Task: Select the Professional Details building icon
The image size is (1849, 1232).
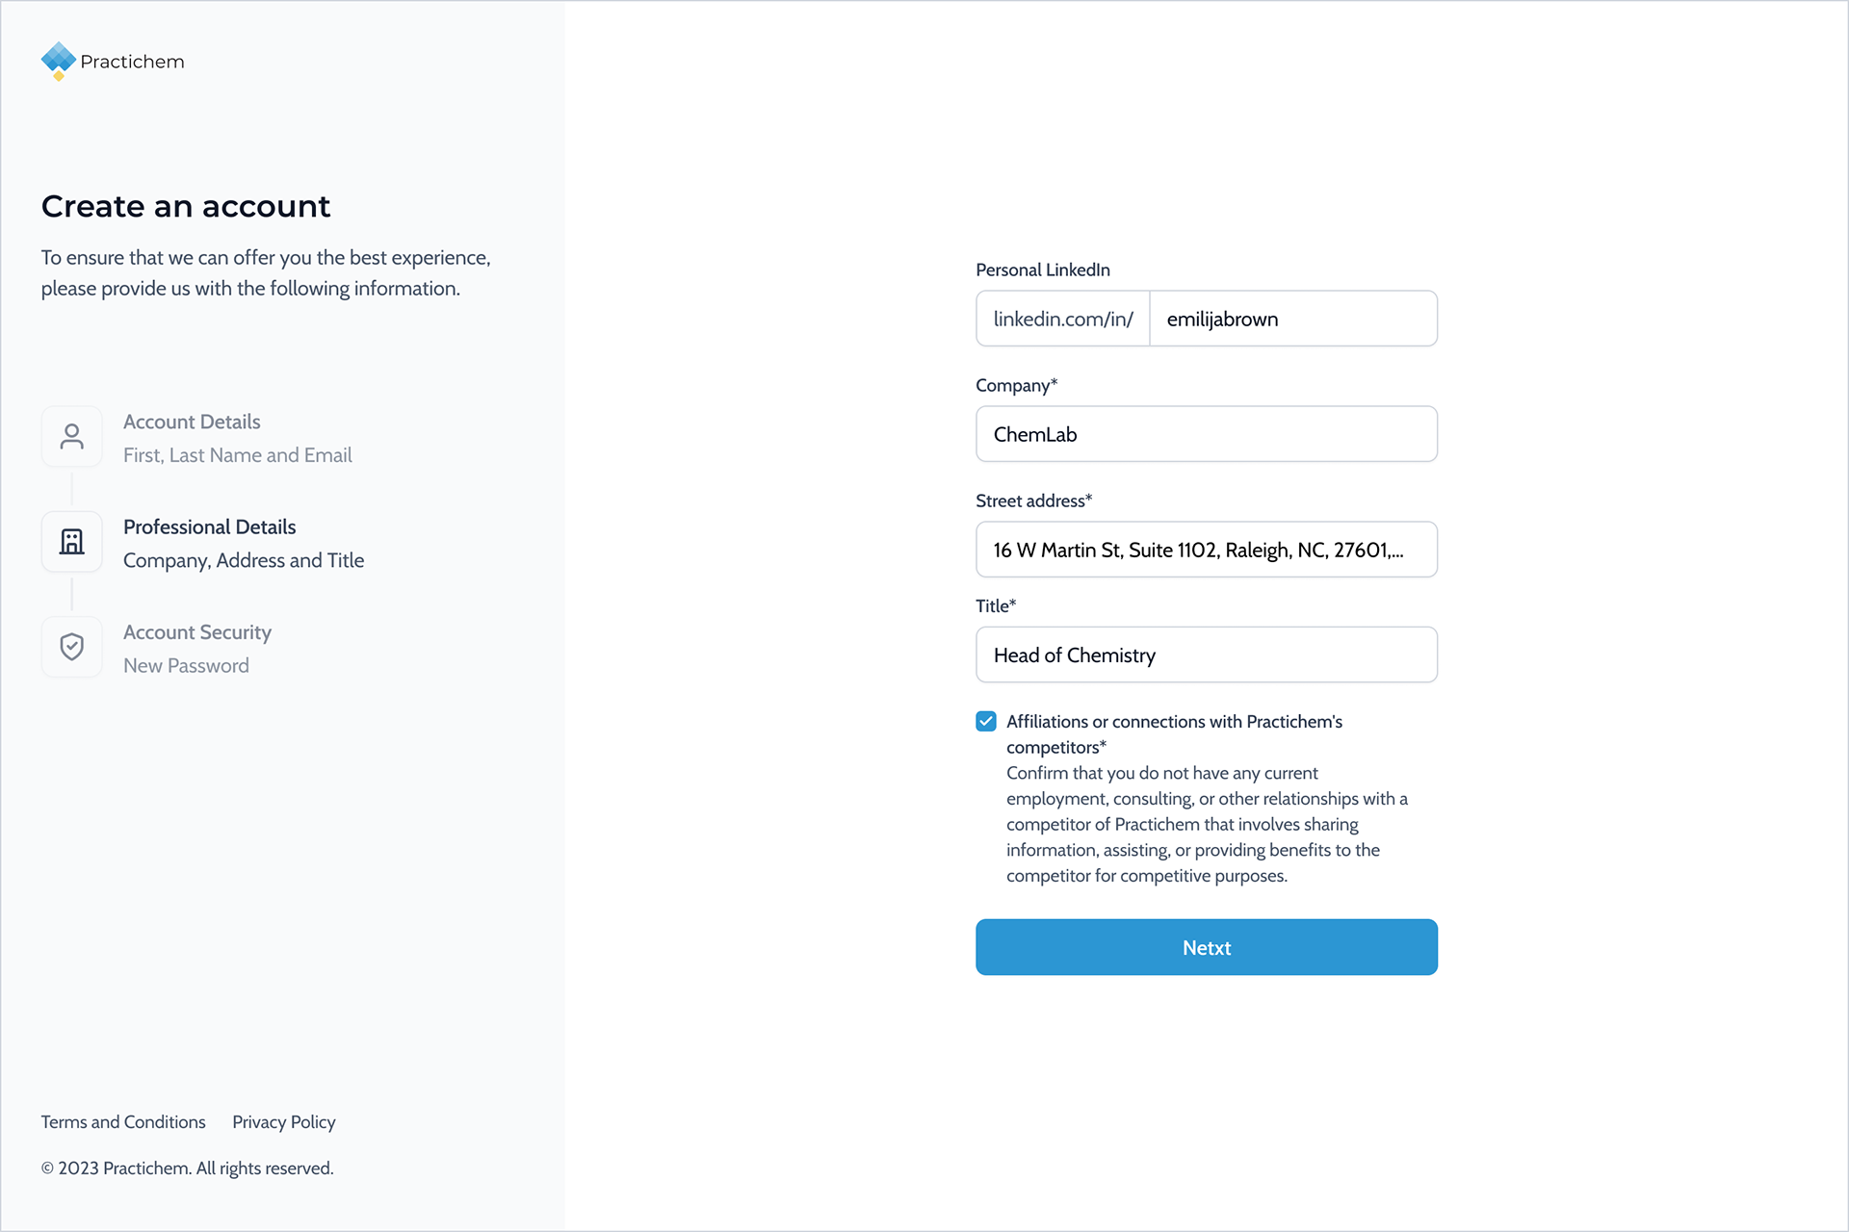Action: 72,542
